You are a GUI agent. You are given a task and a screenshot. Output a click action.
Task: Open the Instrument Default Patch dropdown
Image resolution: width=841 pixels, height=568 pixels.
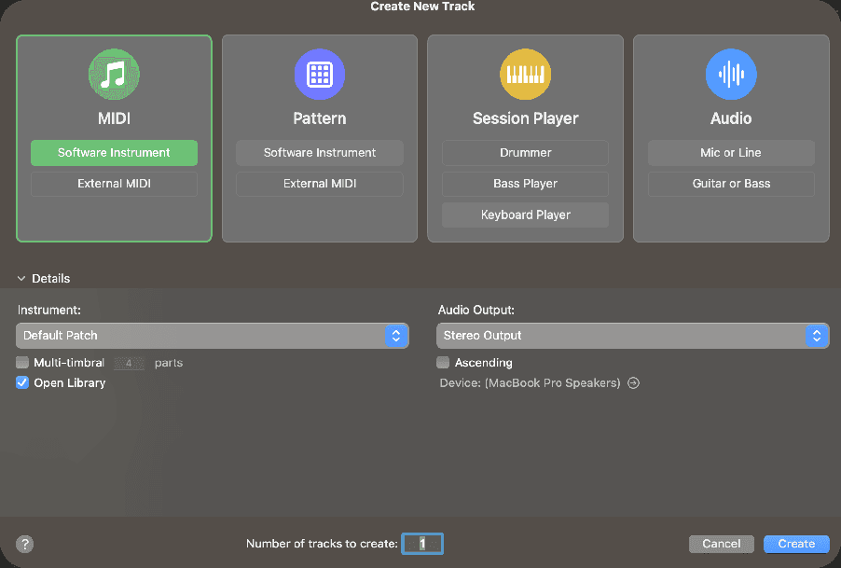pyautogui.click(x=213, y=336)
